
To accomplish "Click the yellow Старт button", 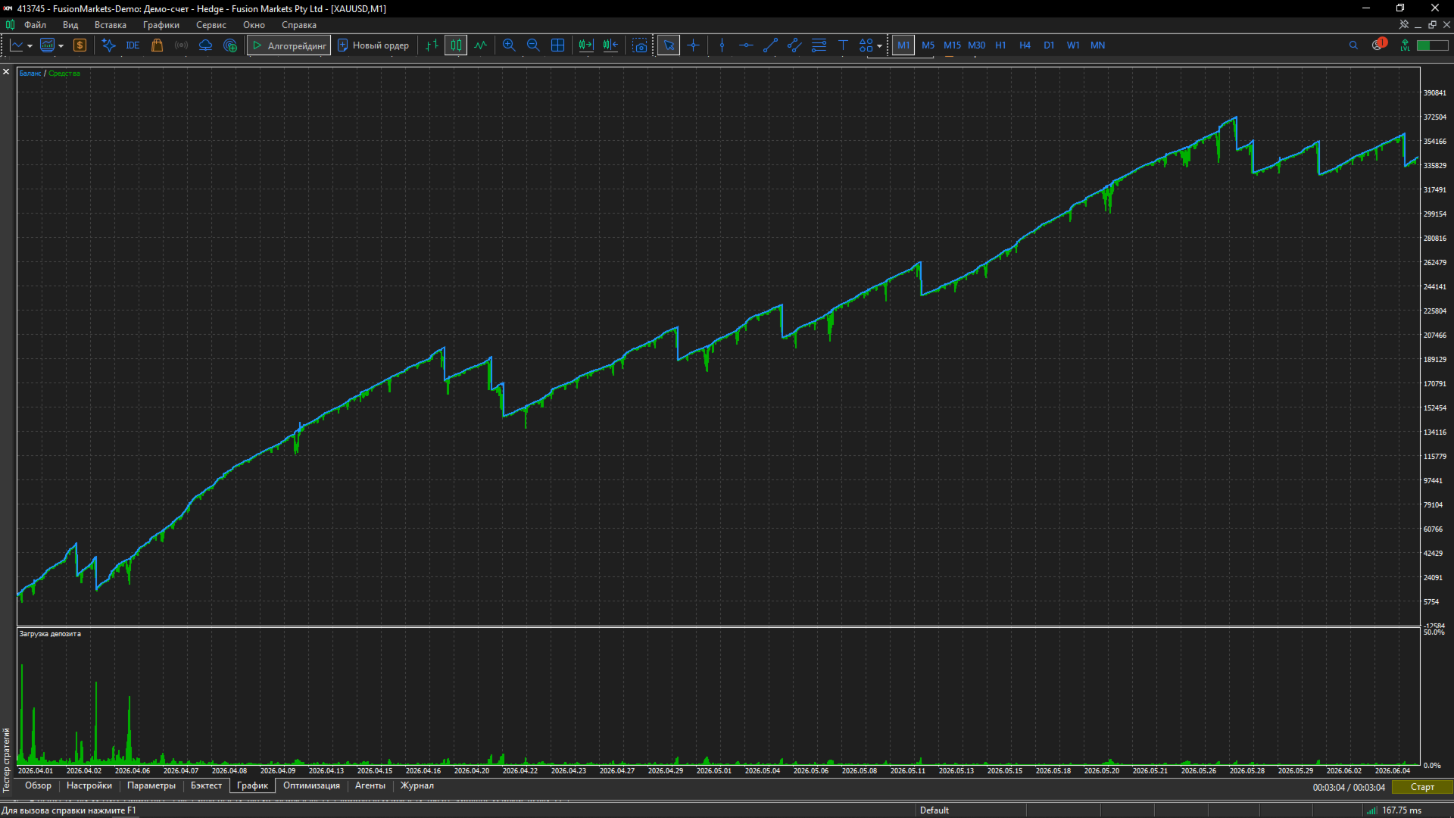I will point(1422,787).
